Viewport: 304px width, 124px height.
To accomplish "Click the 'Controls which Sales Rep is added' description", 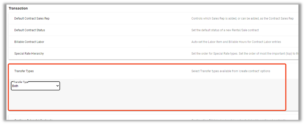I will point(242,18).
